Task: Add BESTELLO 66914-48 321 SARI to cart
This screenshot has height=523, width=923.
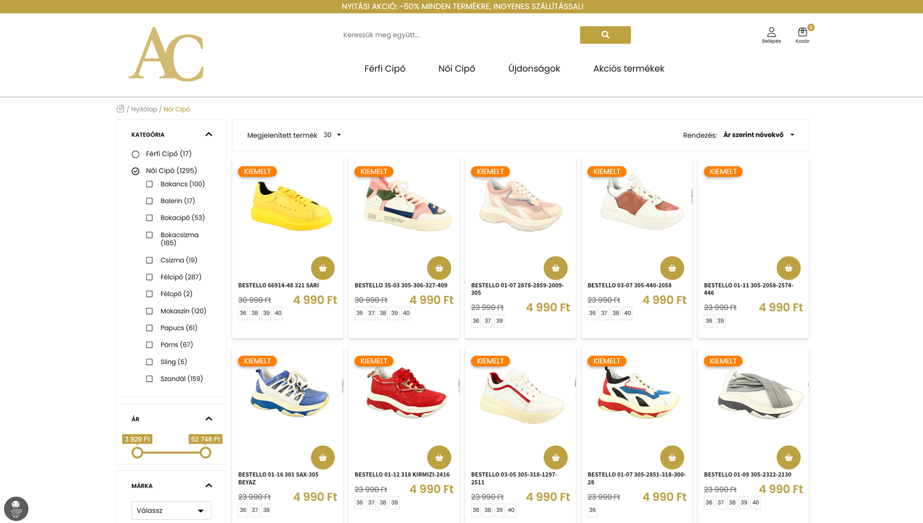Action: click(x=323, y=268)
